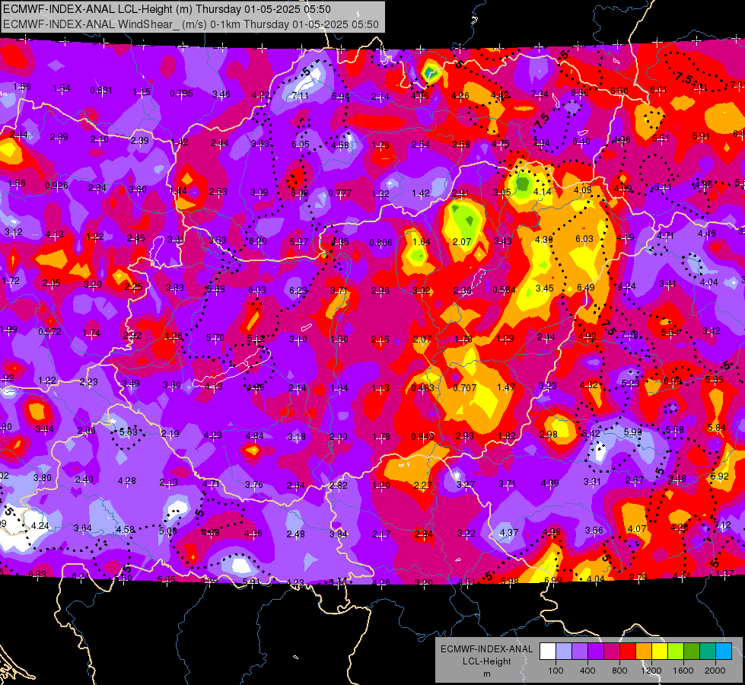The width and height of the screenshot is (745, 685).
Task: Click the teal legend color swatch
Action: pyautogui.click(x=708, y=652)
